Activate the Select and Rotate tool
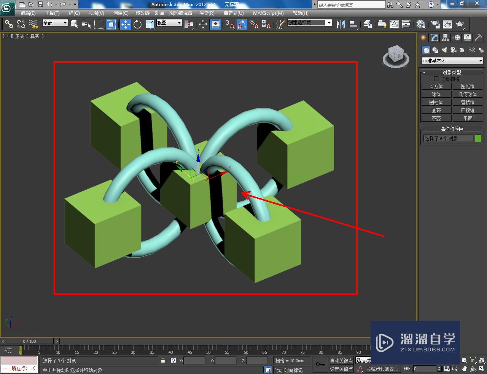 tap(137, 24)
